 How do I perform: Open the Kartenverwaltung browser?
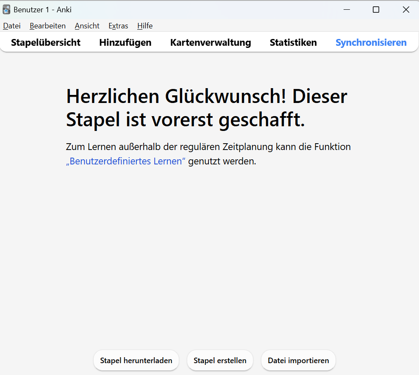pos(211,42)
